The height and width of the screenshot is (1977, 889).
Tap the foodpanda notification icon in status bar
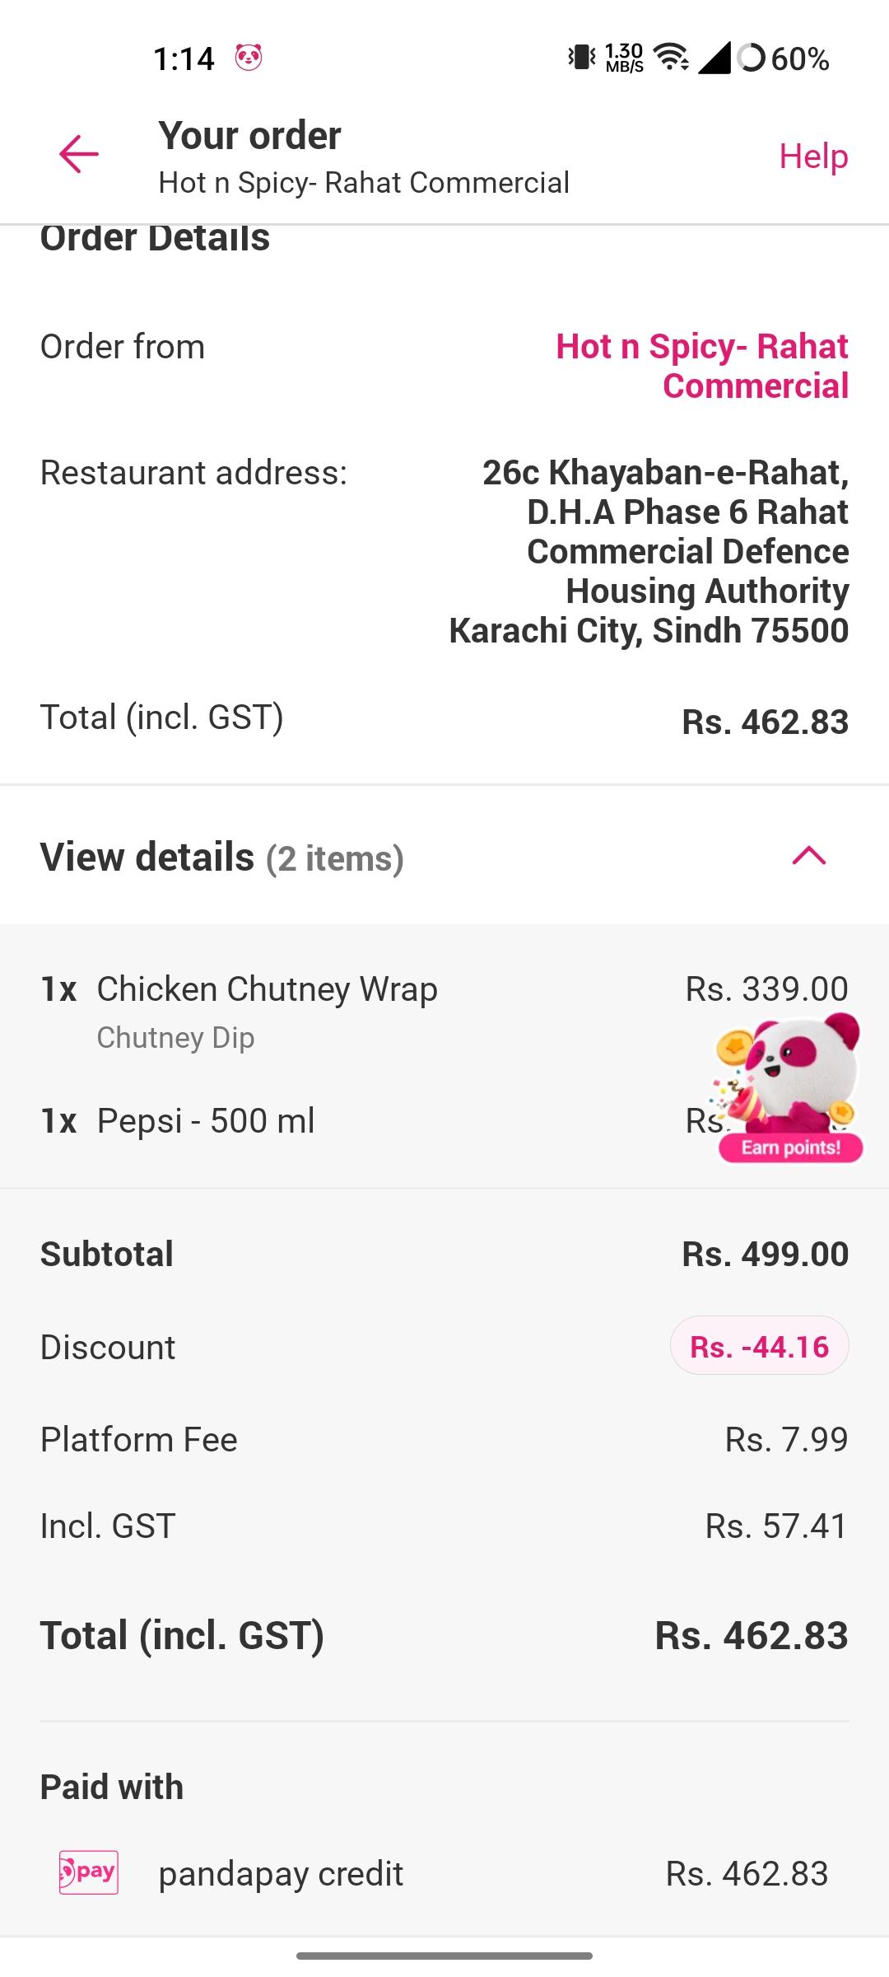[249, 58]
